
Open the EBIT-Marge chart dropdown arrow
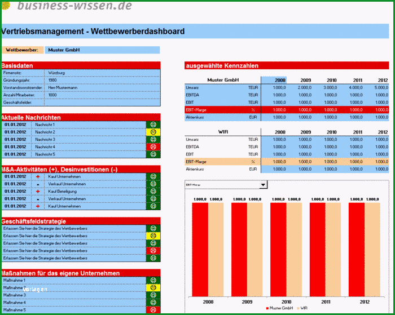click(x=263, y=185)
